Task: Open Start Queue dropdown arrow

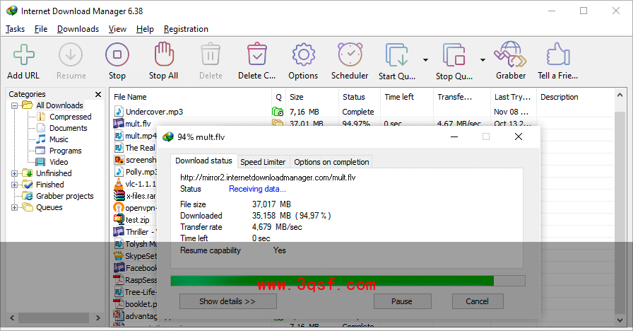Action: pyautogui.click(x=425, y=60)
